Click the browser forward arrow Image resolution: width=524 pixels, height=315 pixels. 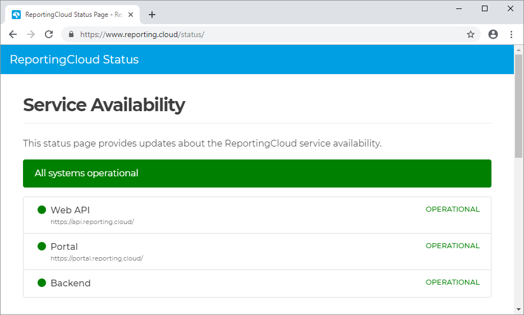(31, 34)
